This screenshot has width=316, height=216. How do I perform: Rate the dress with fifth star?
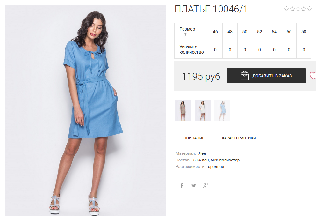[309, 9]
